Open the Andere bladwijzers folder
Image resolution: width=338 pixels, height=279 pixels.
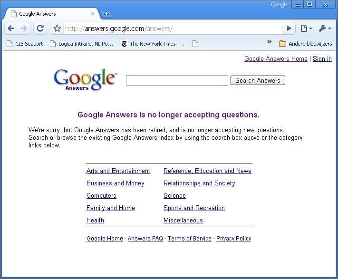(306, 44)
